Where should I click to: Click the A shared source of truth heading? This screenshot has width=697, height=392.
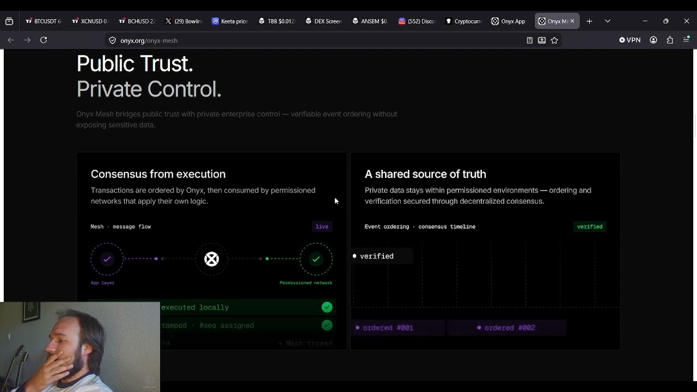pos(425,174)
